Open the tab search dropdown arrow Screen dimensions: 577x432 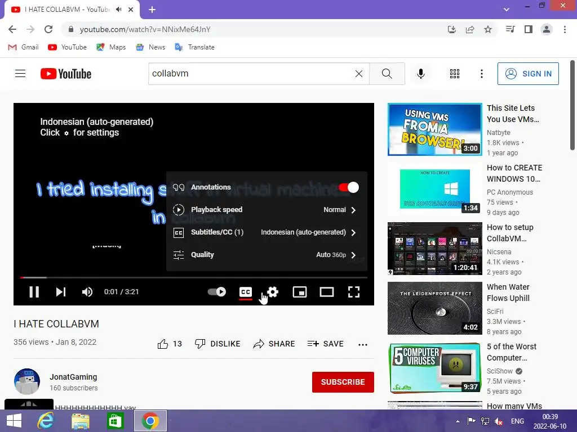[x=507, y=10]
